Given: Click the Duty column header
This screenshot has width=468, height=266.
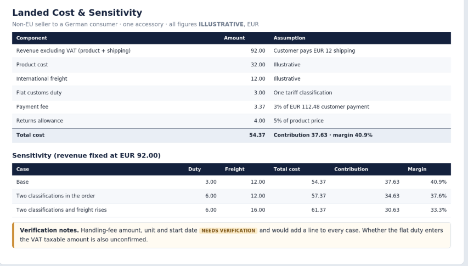Looking at the screenshot, I should [195, 169].
